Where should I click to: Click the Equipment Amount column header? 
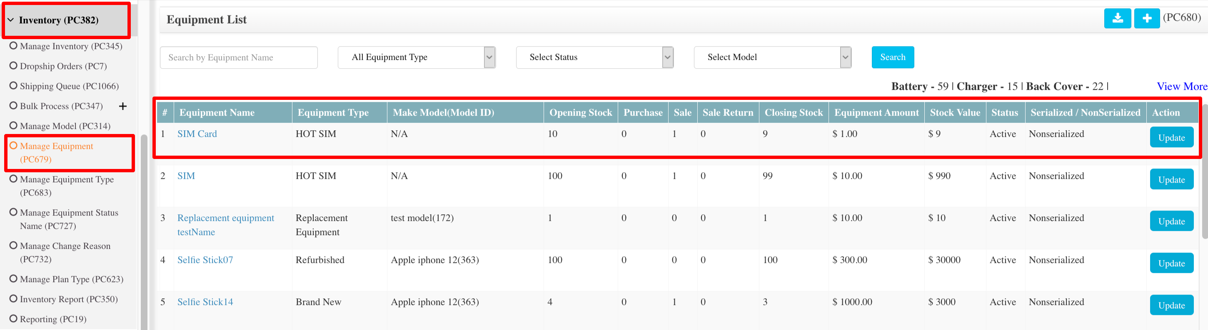point(876,112)
